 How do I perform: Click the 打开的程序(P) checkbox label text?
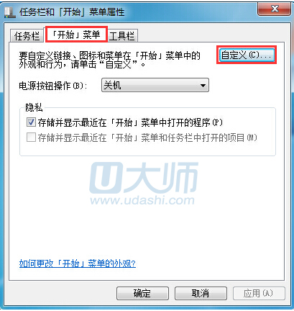point(130,122)
